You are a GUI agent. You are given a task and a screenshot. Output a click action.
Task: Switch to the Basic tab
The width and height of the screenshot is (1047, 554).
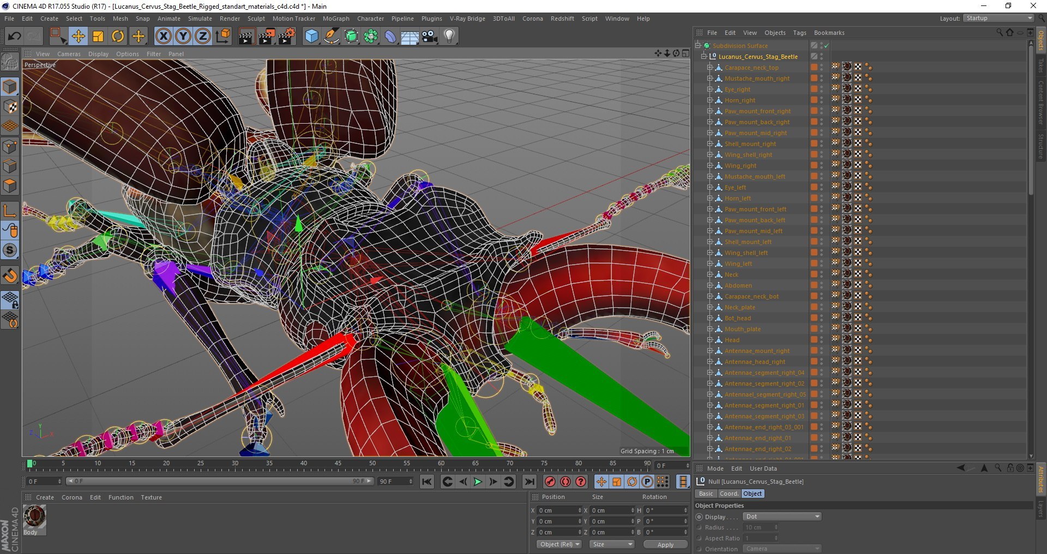point(706,494)
